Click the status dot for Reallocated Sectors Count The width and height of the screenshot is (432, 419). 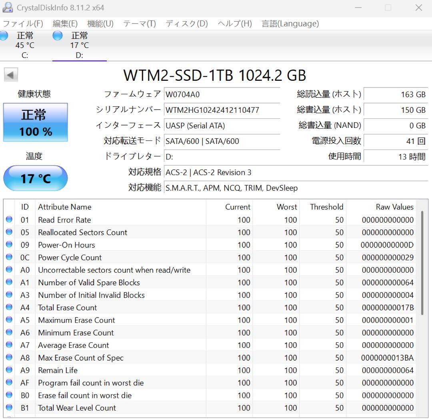[x=9, y=232]
